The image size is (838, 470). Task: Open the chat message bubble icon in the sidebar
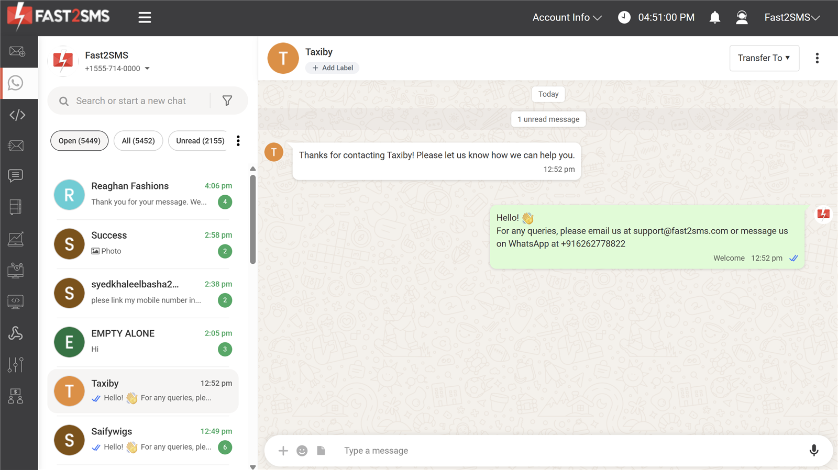click(x=16, y=176)
